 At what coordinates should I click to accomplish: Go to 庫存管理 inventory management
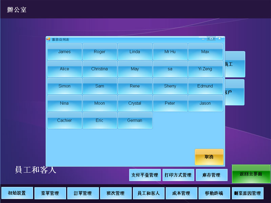point(211,175)
